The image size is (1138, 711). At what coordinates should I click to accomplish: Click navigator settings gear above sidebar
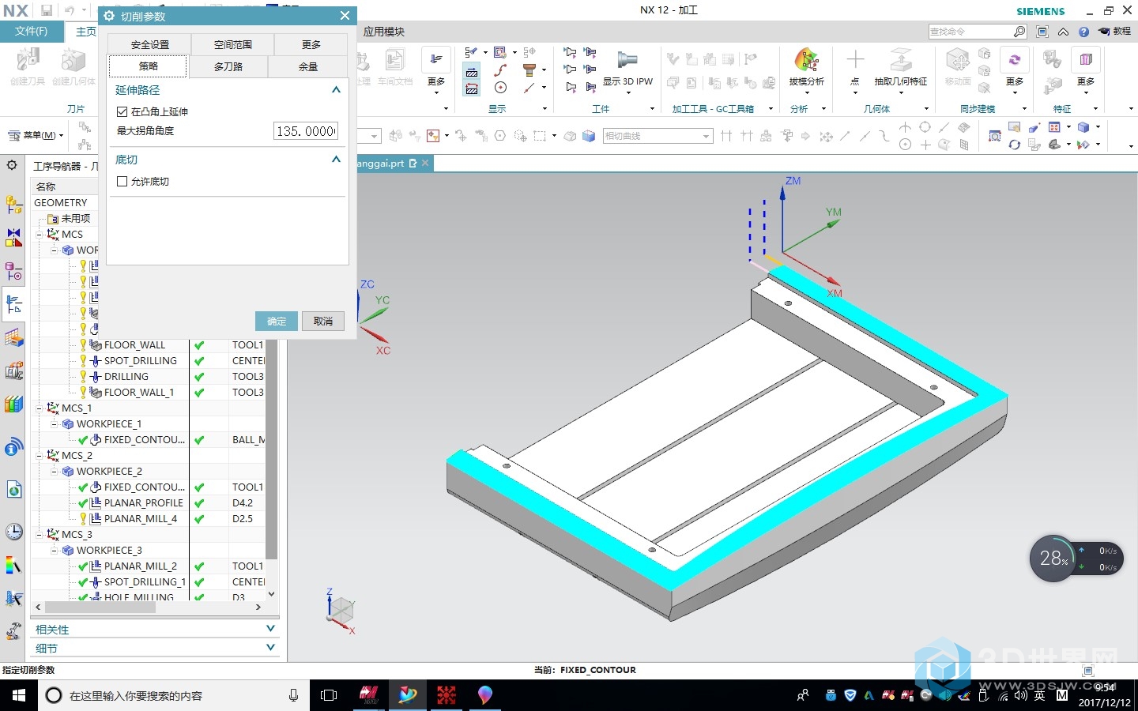pyautogui.click(x=12, y=165)
